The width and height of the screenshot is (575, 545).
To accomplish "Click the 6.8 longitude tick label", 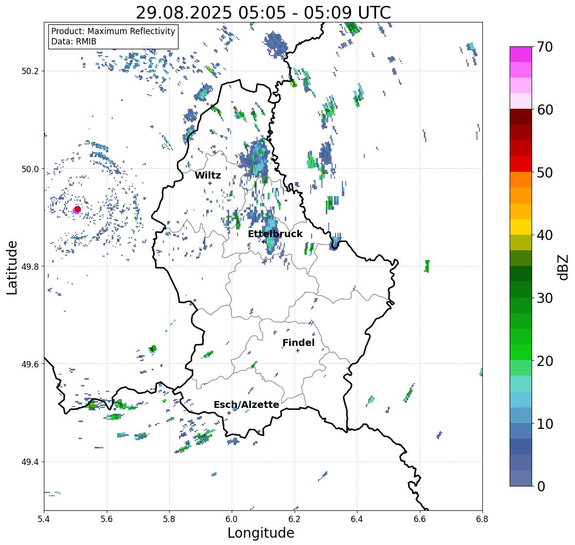I will tap(482, 519).
